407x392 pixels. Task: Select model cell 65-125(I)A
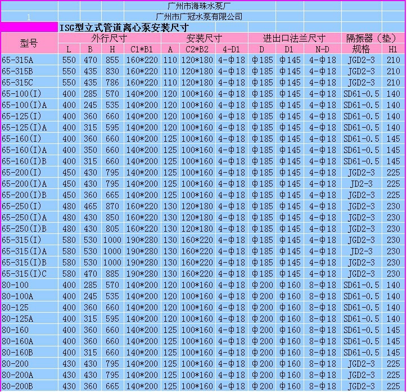[x=29, y=128]
